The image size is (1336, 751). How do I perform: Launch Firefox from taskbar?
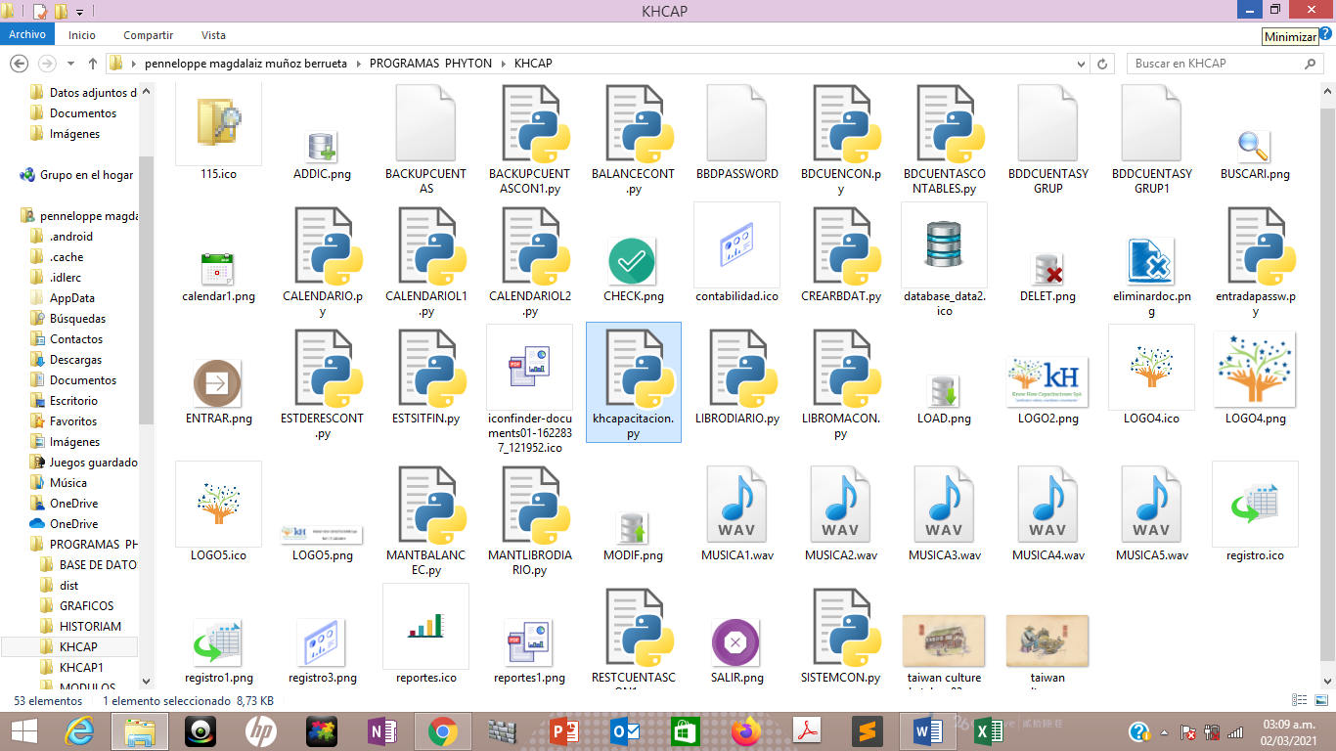click(x=746, y=731)
